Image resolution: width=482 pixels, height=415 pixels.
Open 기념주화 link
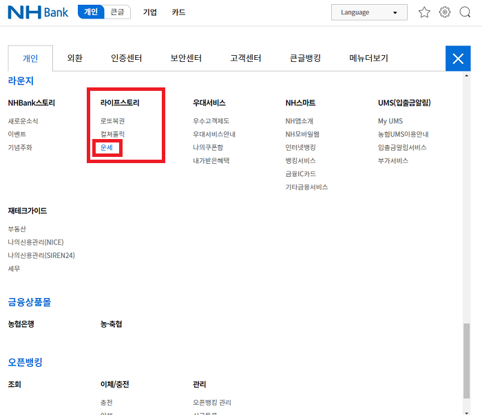point(20,147)
